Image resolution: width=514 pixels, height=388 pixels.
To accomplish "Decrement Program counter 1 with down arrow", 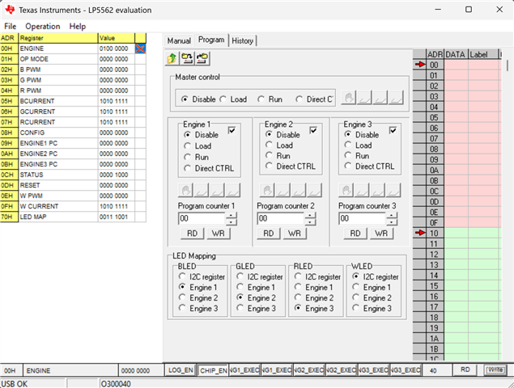I will (x=232, y=222).
